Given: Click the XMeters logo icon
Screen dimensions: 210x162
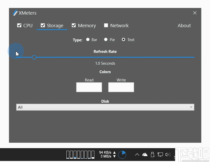Looking at the screenshot, I should [x=15, y=13].
